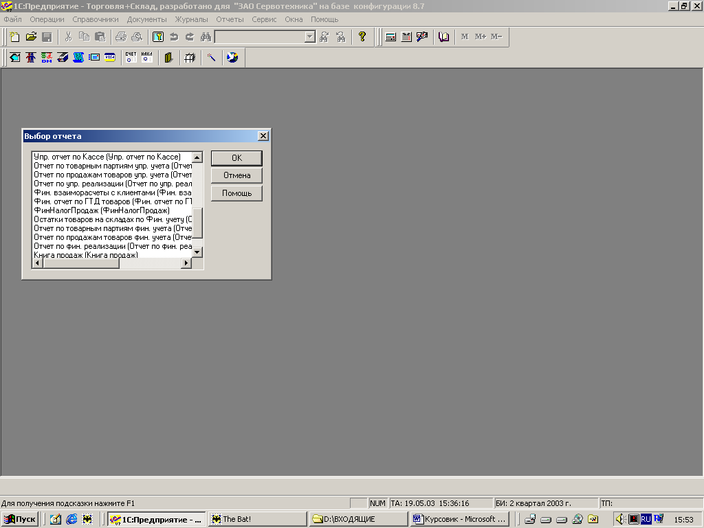Open the Отчеты menu

[230, 19]
